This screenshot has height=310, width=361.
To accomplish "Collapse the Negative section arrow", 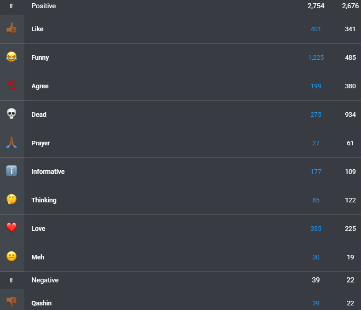I will pos(11,280).
